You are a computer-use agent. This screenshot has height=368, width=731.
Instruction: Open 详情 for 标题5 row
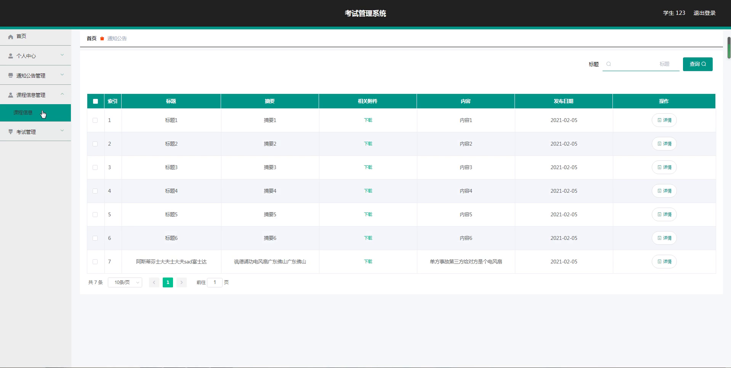(x=664, y=214)
